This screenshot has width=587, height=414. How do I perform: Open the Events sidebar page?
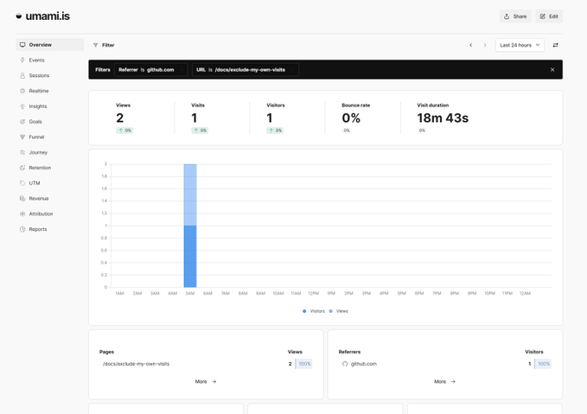pyautogui.click(x=36, y=61)
